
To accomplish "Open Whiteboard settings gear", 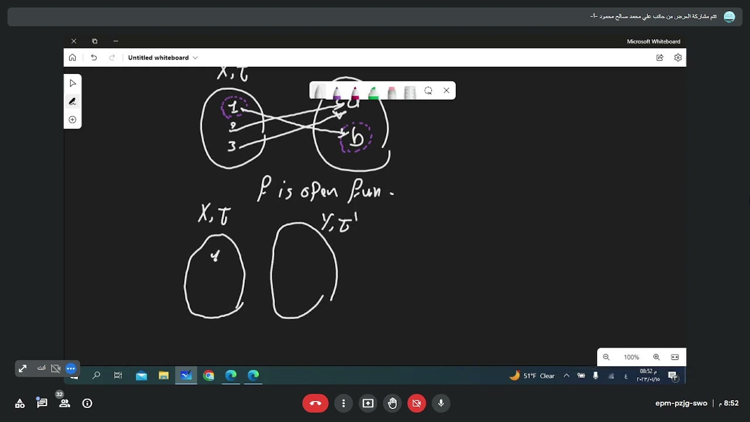I will point(678,57).
